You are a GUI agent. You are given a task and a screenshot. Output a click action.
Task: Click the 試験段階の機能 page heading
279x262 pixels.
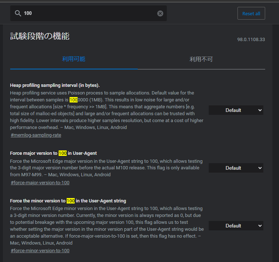coord(40,36)
